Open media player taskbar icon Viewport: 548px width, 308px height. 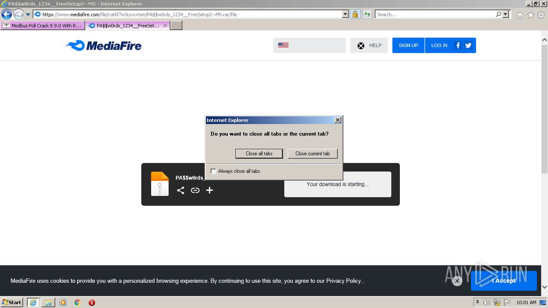(x=63, y=302)
